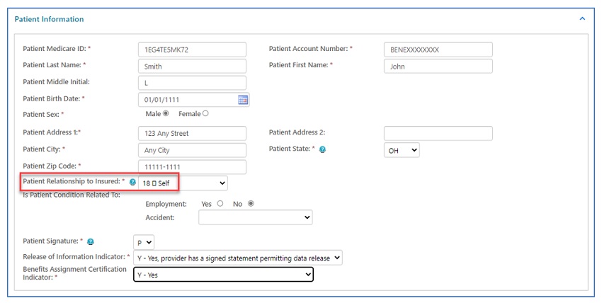Viewport: 602px width, 303px height.
Task: Select Female for Patient Sex
Action: click(205, 113)
